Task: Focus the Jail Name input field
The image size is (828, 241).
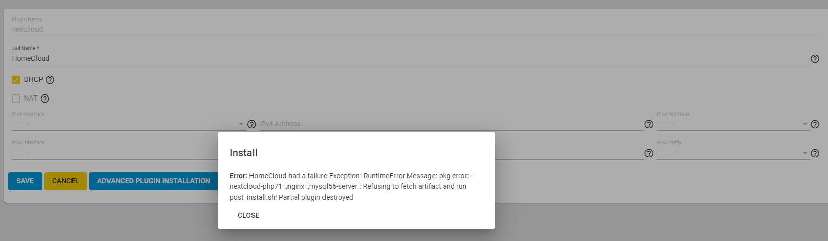Action: tap(410, 58)
